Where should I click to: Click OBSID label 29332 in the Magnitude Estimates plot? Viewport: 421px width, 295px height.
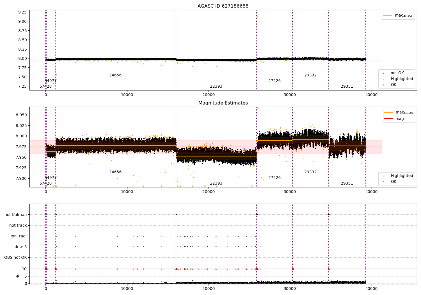coord(310,172)
